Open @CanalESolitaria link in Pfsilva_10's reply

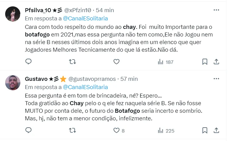point(85,19)
